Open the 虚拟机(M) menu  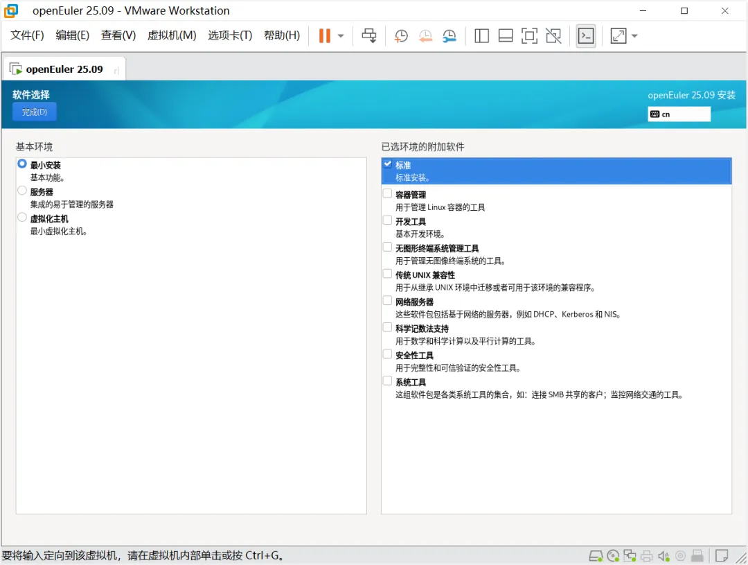pos(172,35)
